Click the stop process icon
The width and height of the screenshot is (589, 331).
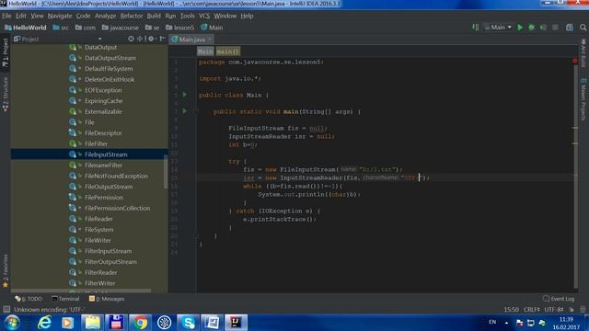coord(555,28)
